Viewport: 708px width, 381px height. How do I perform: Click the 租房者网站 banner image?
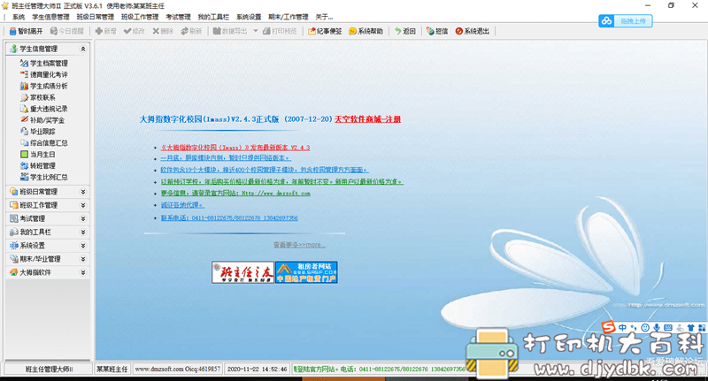(306, 272)
